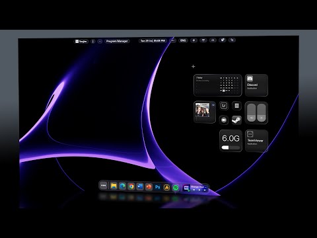The height and width of the screenshot is (238, 317).
Task: Launch Microsoft Edge from the dock
Action: coord(122,186)
